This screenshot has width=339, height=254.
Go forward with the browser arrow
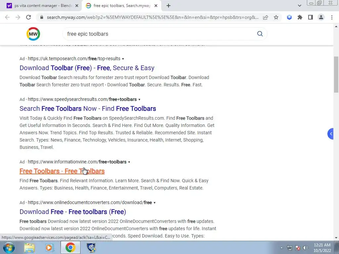click(x=18, y=17)
